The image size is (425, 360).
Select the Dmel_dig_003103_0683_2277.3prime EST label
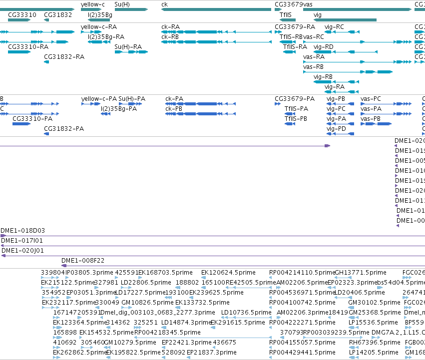[x=158, y=313]
